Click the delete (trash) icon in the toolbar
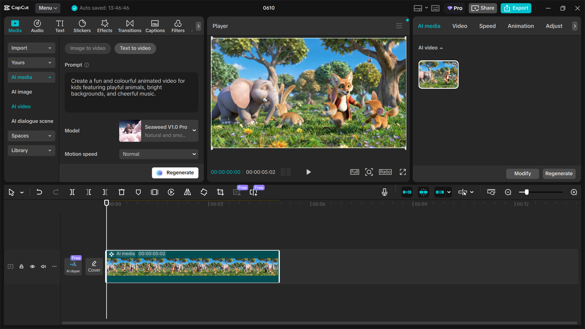Image resolution: width=585 pixels, height=329 pixels. [x=121, y=192]
